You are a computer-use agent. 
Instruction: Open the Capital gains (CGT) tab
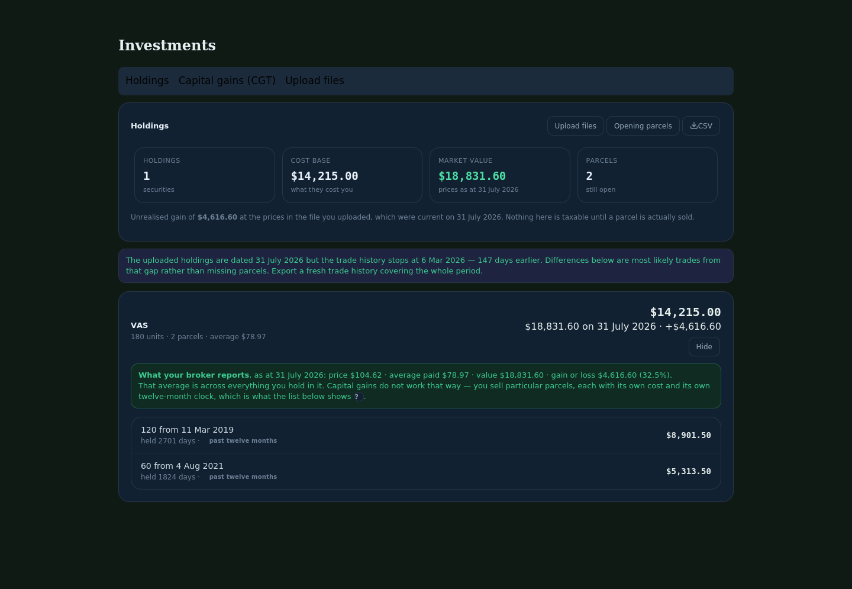point(227,81)
